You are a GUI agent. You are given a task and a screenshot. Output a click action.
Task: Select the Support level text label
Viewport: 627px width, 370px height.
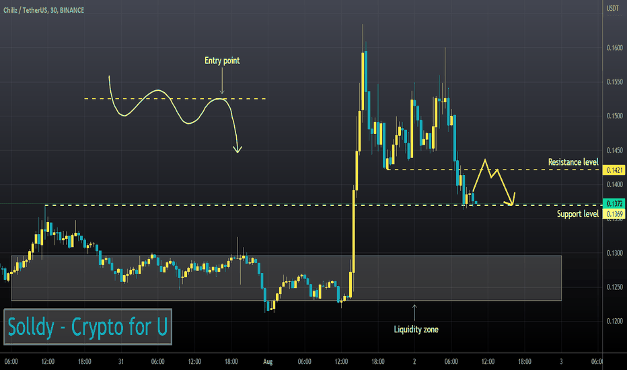coord(578,214)
